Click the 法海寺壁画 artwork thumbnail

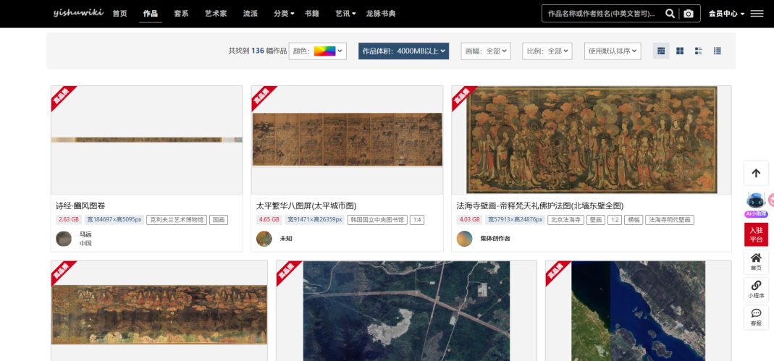[x=592, y=140]
